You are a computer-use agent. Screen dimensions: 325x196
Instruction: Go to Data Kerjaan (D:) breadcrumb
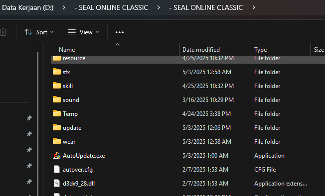28,7
